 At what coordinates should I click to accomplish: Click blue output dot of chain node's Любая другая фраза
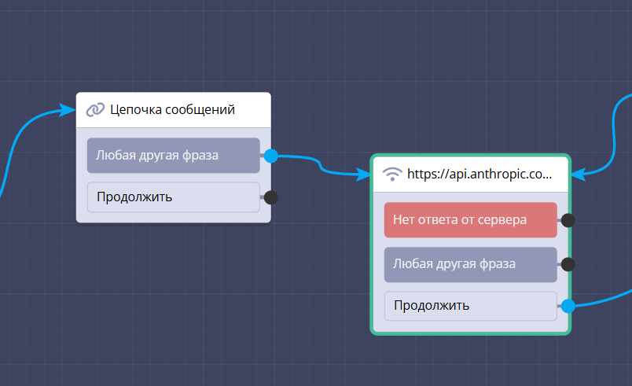pyautogui.click(x=271, y=156)
